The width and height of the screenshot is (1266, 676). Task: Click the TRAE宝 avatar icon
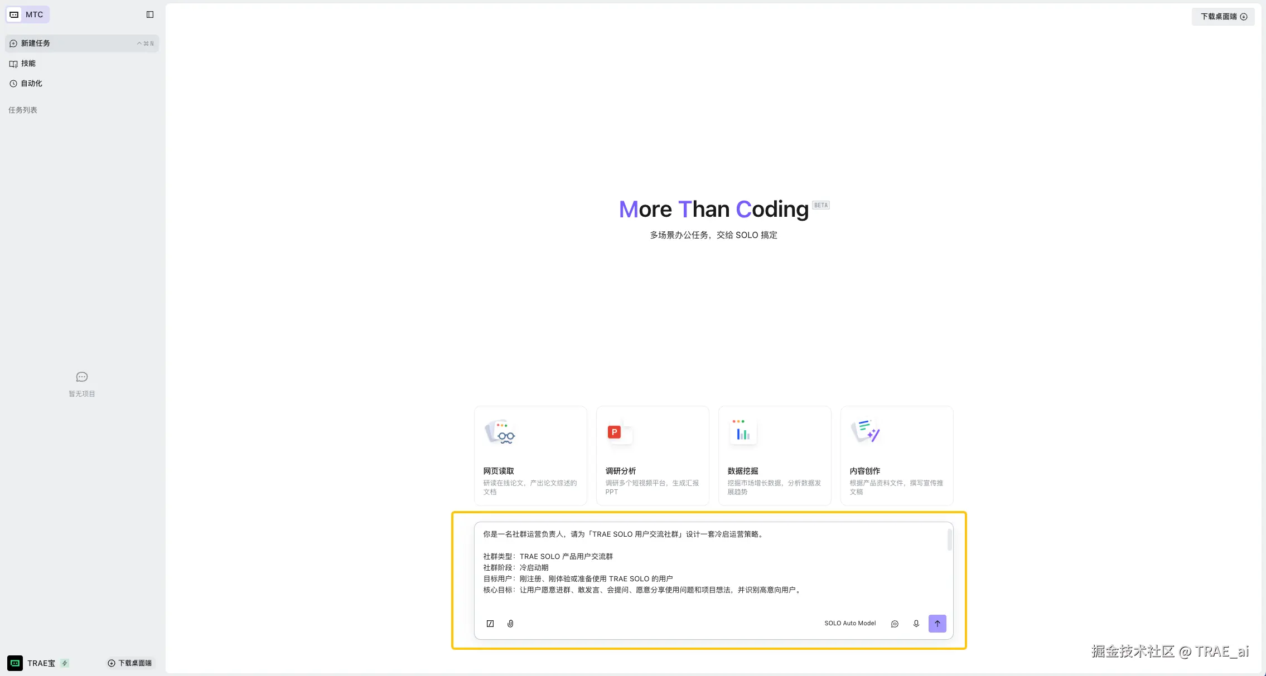[x=15, y=663]
